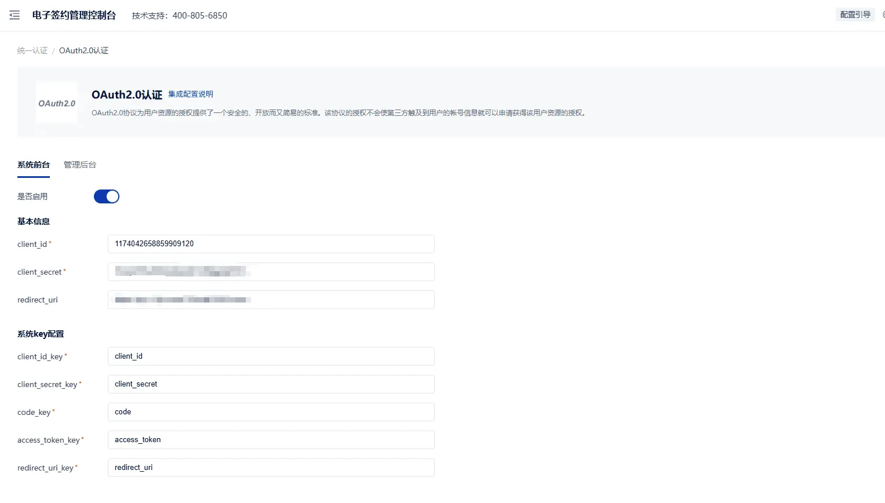Click the client_secret_key input field
Viewport: 885px width, 503px height.
pos(271,384)
